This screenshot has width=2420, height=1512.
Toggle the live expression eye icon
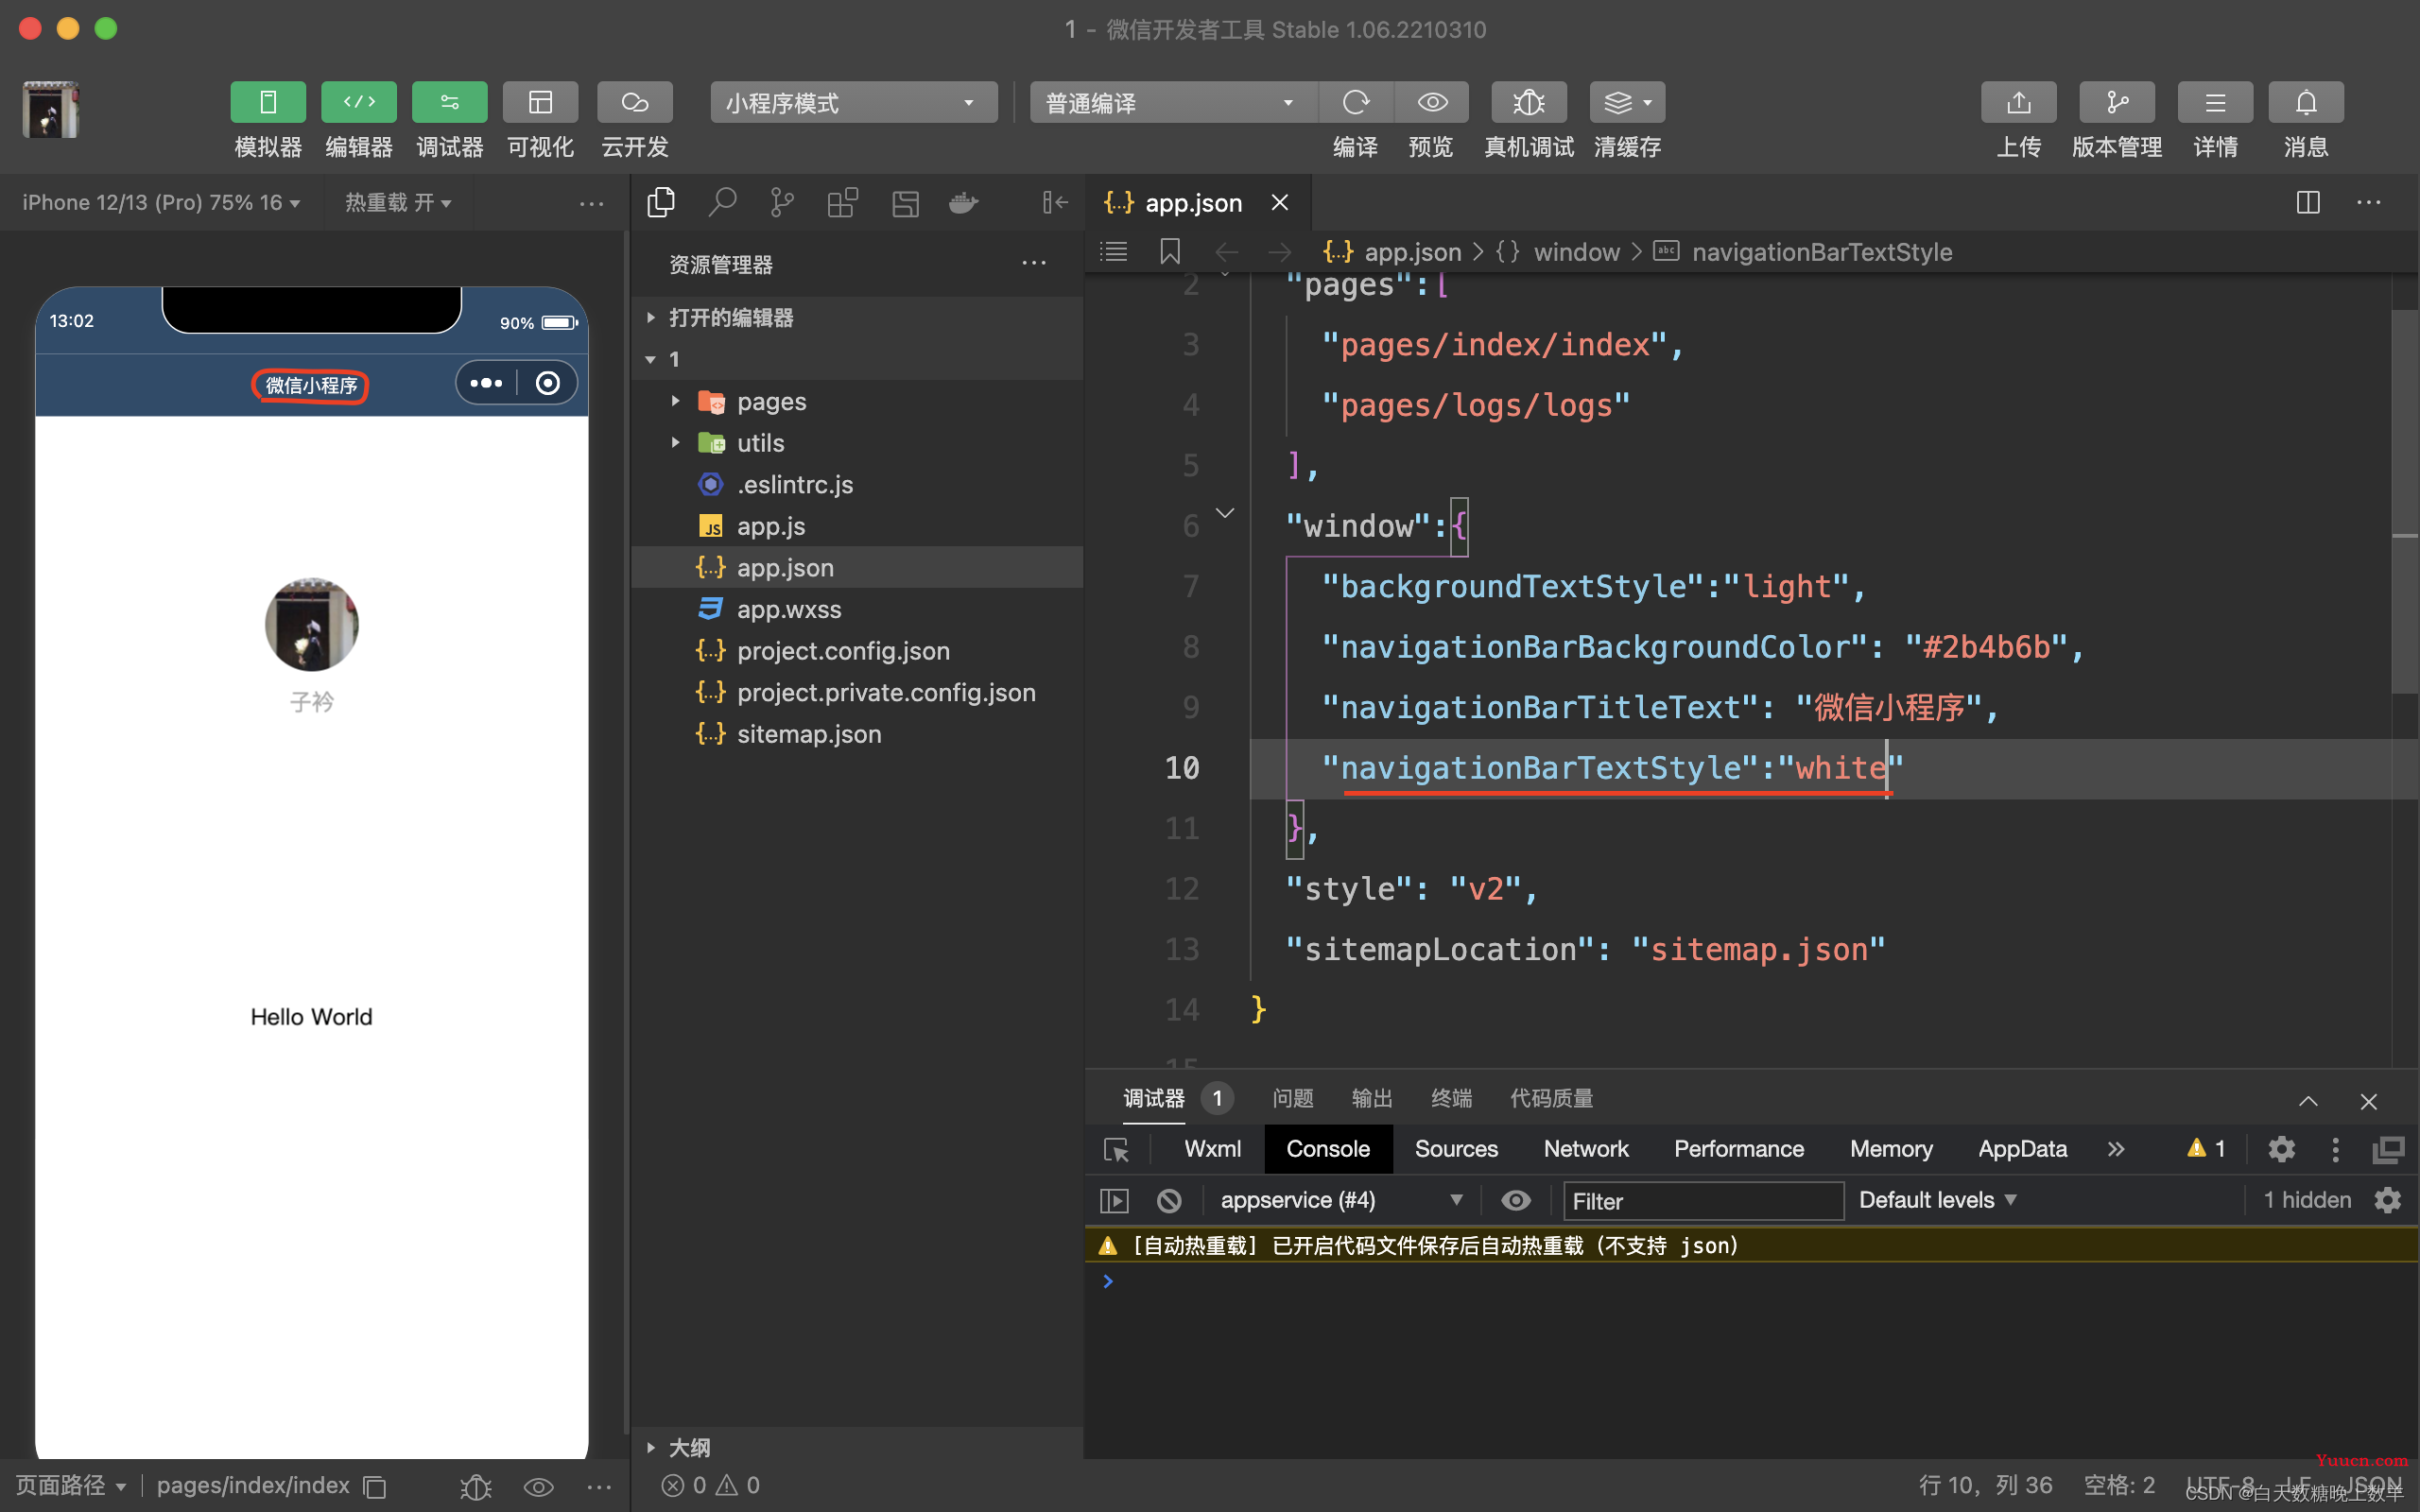1516,1200
